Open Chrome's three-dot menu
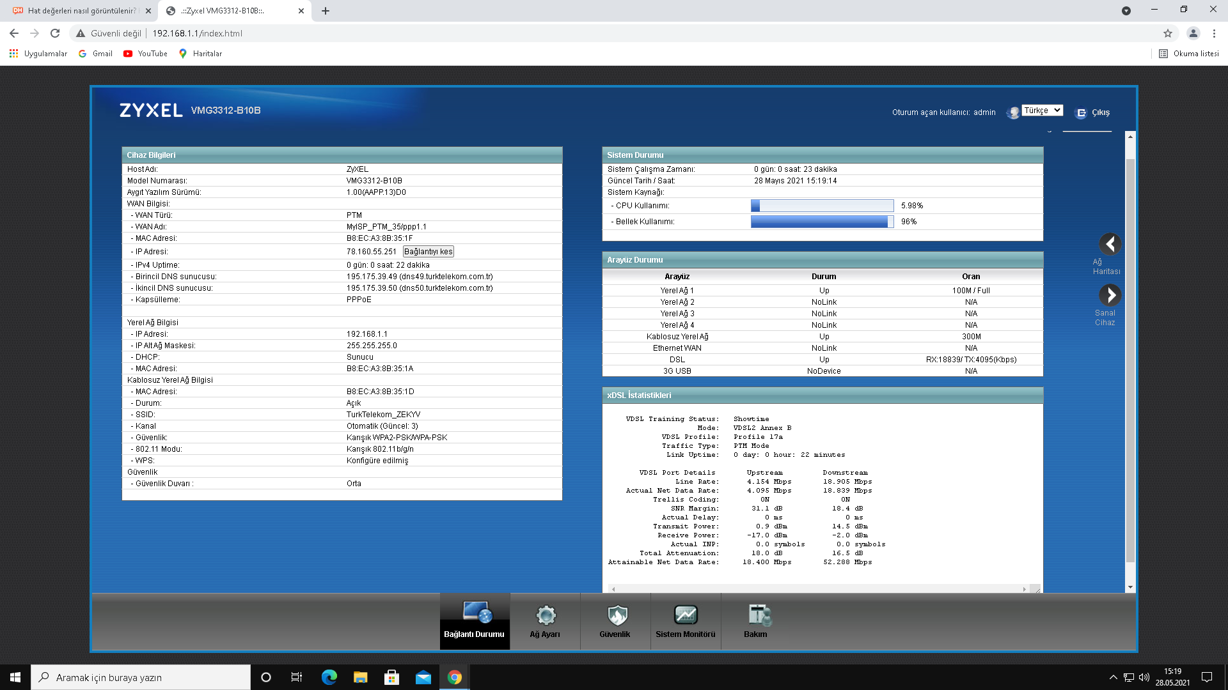 (1214, 33)
